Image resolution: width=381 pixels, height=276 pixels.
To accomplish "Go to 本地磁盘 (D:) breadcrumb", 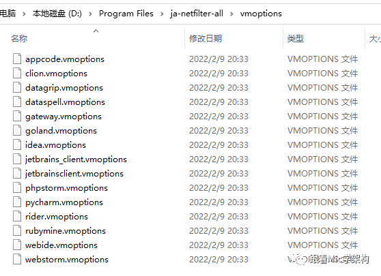I will coord(57,14).
